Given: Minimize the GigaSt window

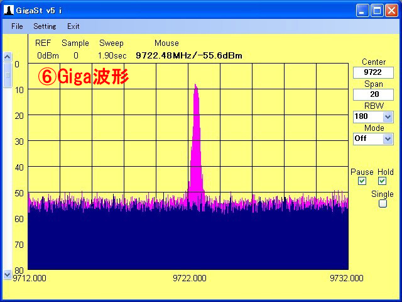Looking at the screenshot, I should (x=362, y=11).
